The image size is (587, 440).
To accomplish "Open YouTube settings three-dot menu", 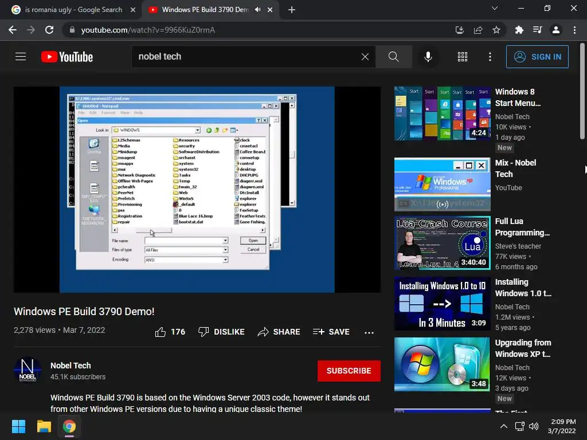I will 490,57.
